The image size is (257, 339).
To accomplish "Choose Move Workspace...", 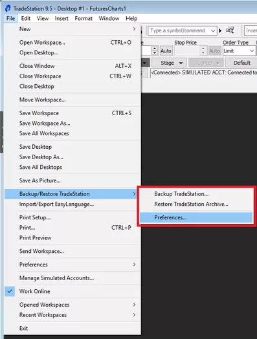I will (73, 100).
